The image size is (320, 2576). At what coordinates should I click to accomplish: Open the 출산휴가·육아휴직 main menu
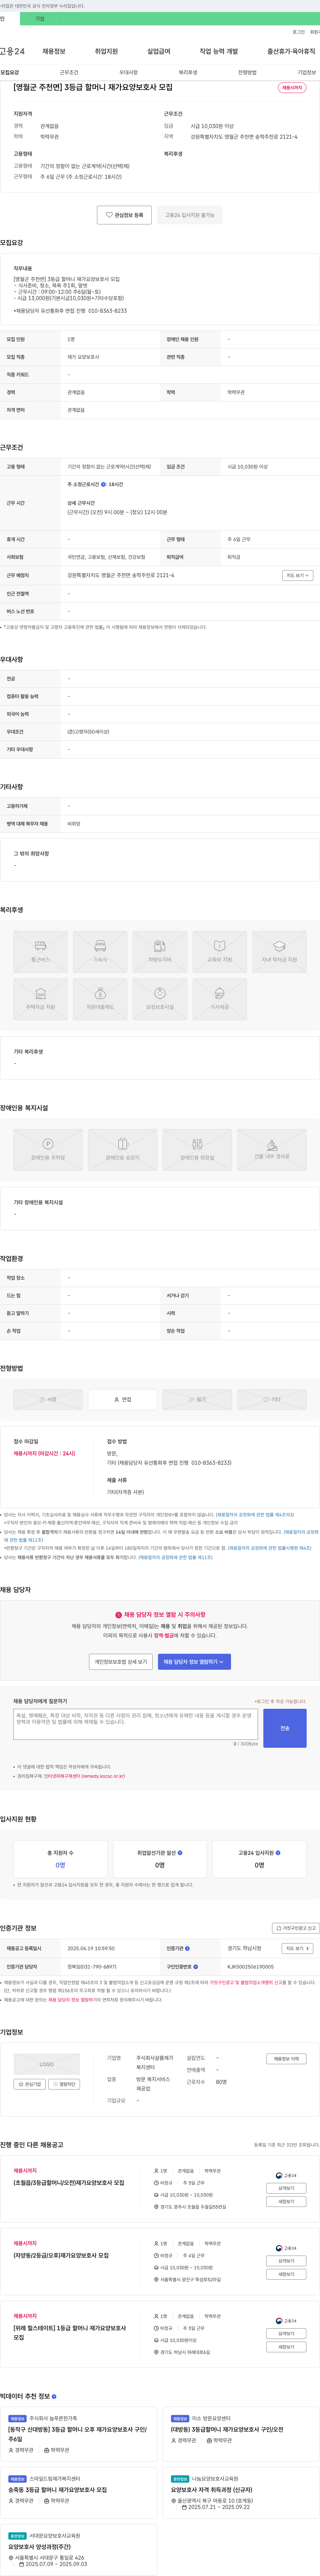pos(291,51)
